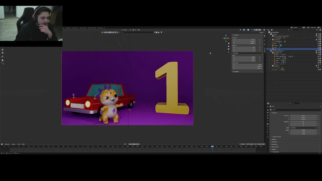
Task: Uncheck exclude checkbox for Collection
Action: click(x=316, y=34)
